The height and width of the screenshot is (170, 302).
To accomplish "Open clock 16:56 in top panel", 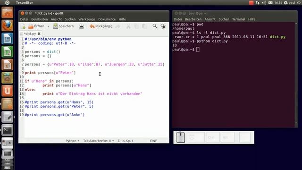I will click(278, 3).
